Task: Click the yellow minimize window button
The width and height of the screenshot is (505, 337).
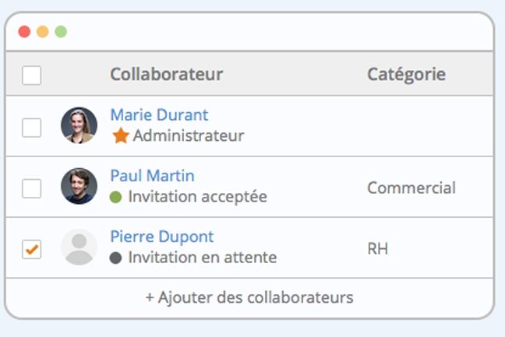Action: click(43, 32)
